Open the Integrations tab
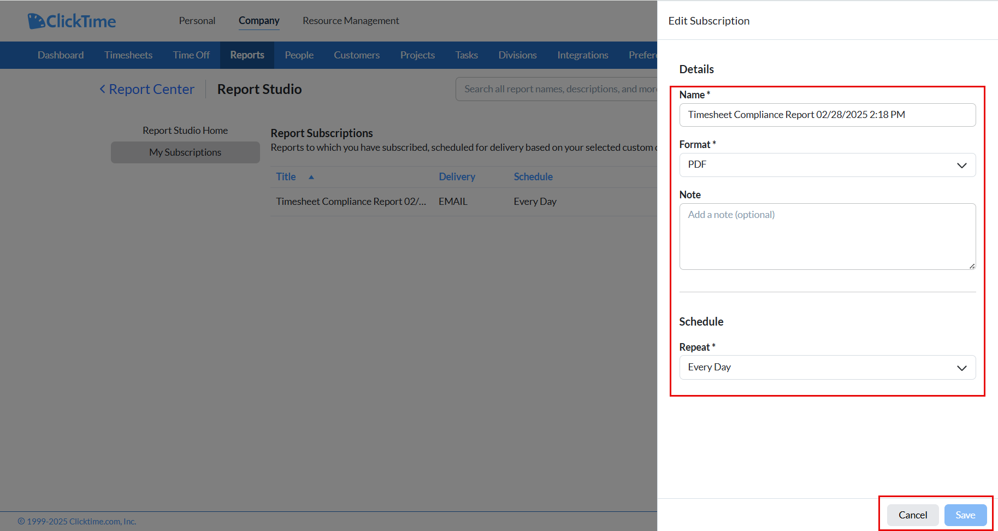 [x=583, y=55]
